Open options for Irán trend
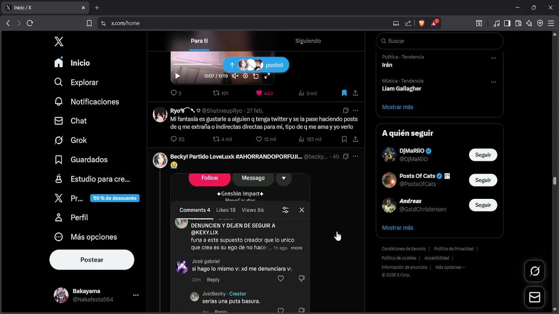This screenshot has height=314, width=559. (x=493, y=58)
